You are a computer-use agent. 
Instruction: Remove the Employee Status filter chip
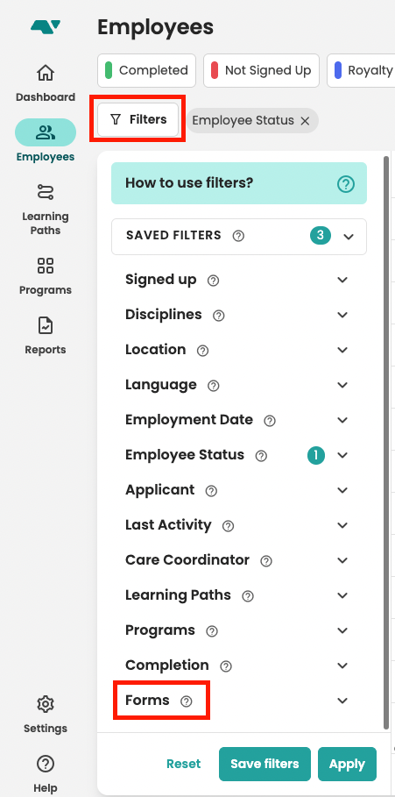coord(305,121)
